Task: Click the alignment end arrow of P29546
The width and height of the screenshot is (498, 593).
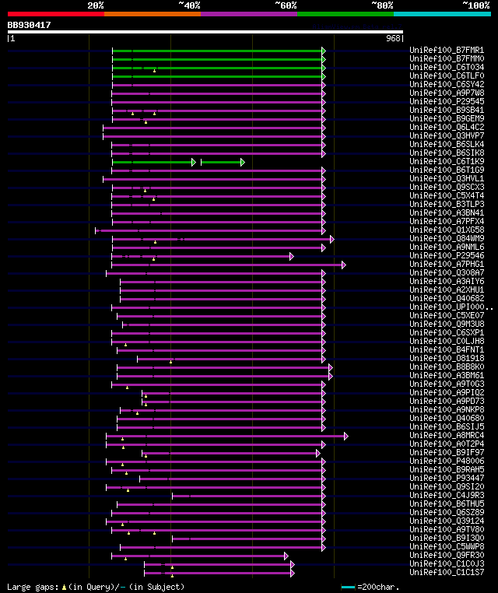Action: point(292,256)
